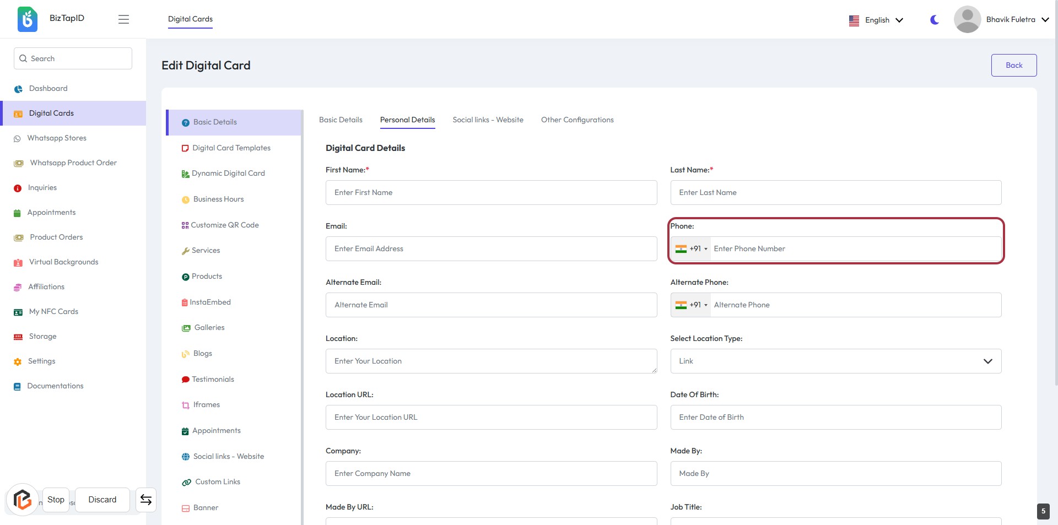Open Phone country code +91 selector
The image size is (1058, 525).
pyautogui.click(x=692, y=249)
